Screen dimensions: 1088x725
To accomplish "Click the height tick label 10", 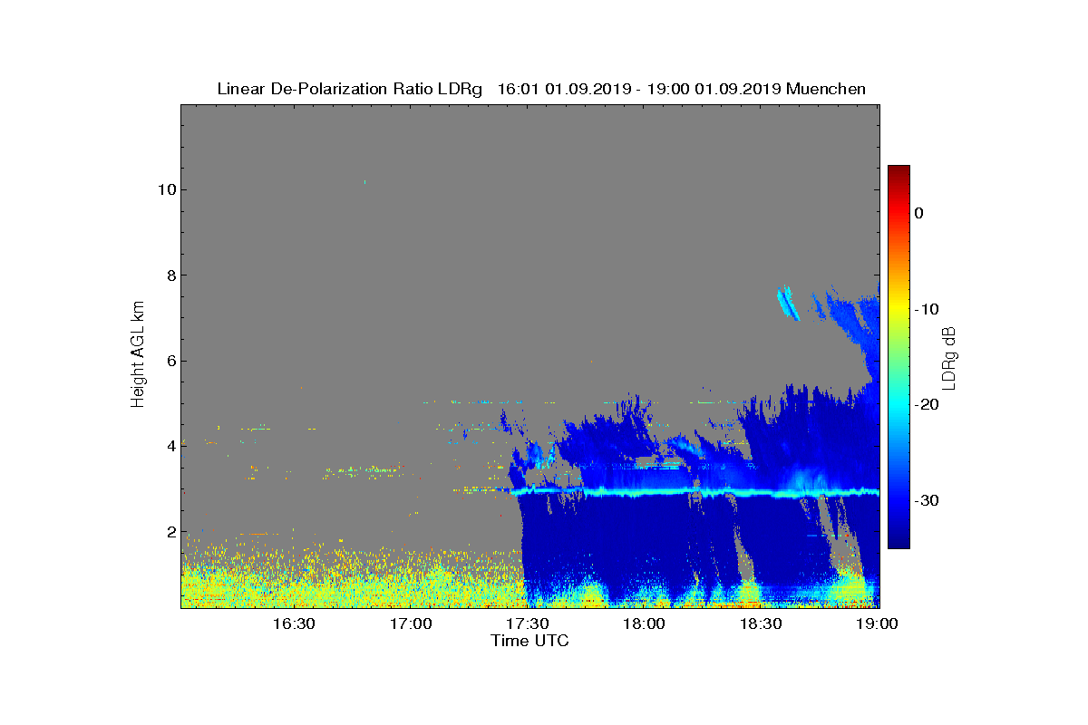I will point(166,189).
